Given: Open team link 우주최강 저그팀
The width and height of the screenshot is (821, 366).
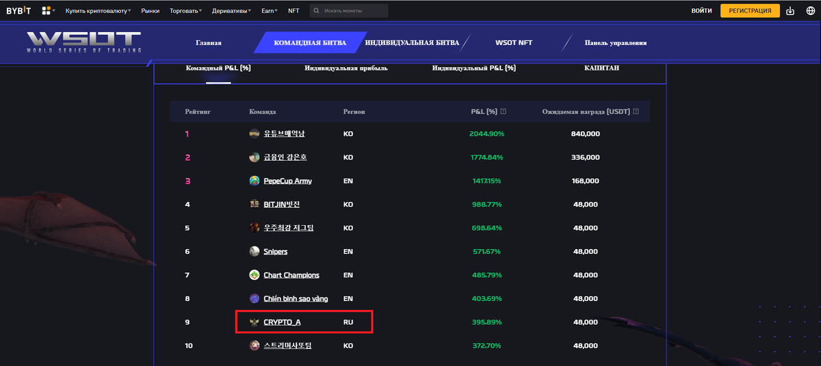Looking at the screenshot, I should 288,228.
